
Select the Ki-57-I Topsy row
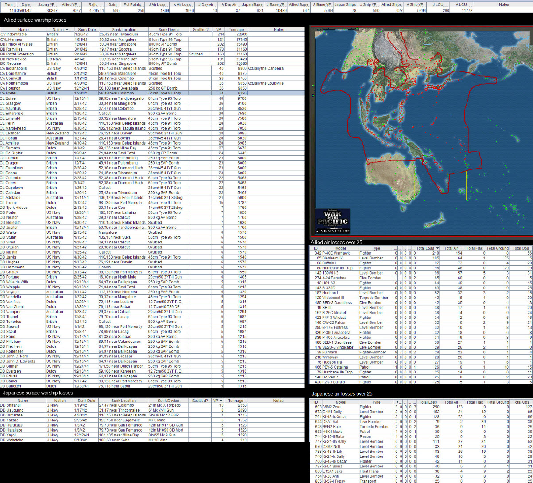[421, 482]
